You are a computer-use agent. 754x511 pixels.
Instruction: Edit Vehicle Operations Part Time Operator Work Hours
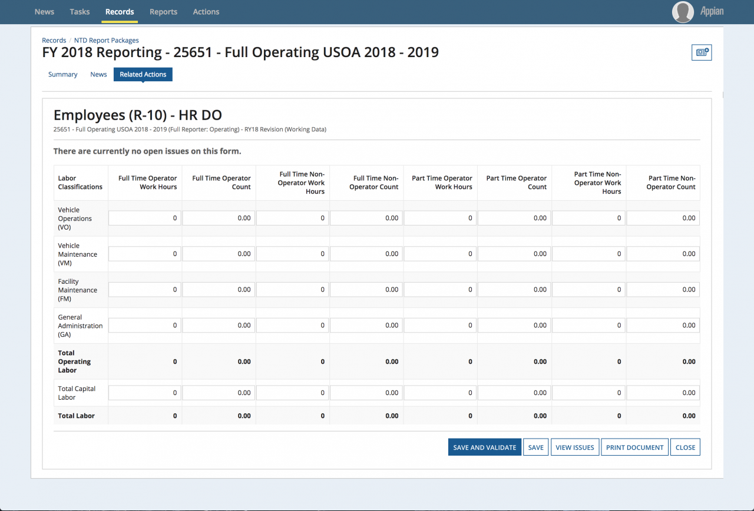click(441, 218)
